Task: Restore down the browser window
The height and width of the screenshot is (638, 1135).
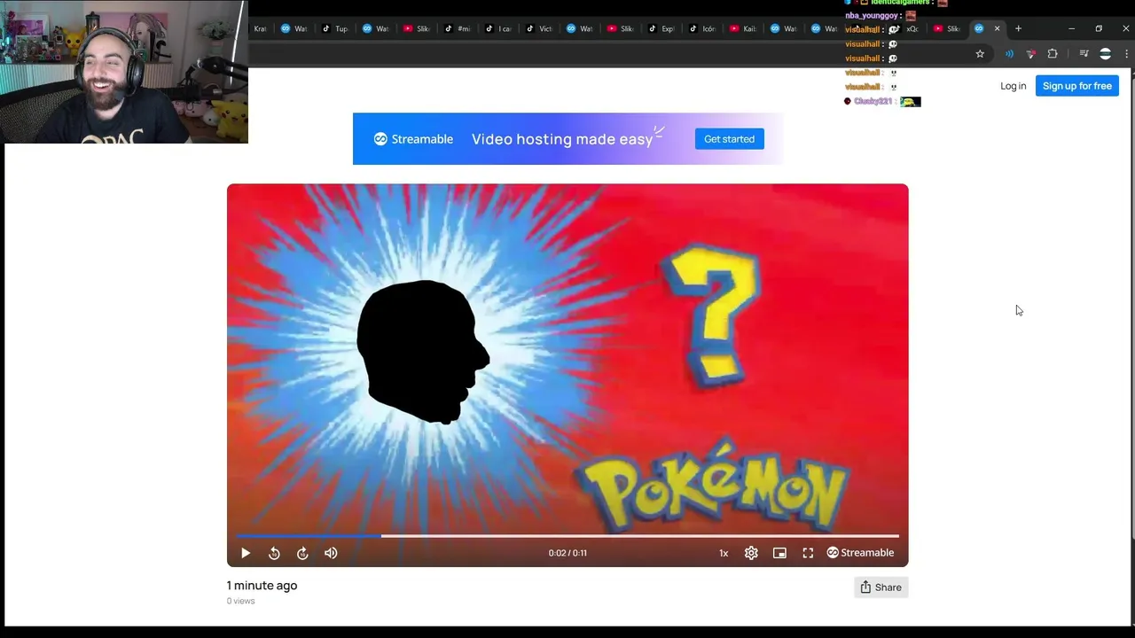Action: tap(1099, 28)
